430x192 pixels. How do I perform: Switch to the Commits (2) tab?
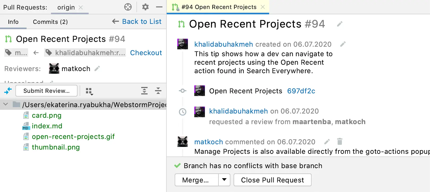50,22
